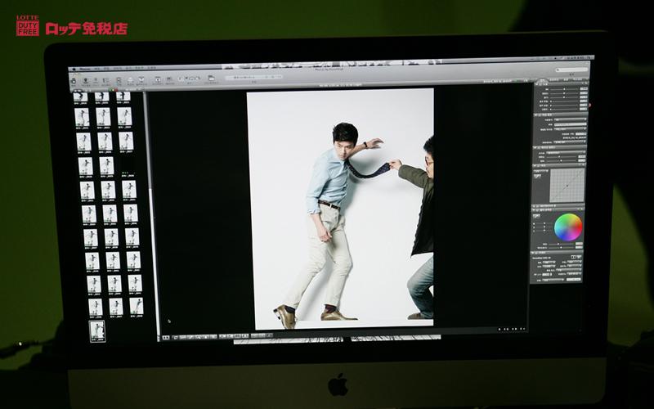
Task: Select the highlighted last thumbnail in browser
Action: [x=97, y=330]
